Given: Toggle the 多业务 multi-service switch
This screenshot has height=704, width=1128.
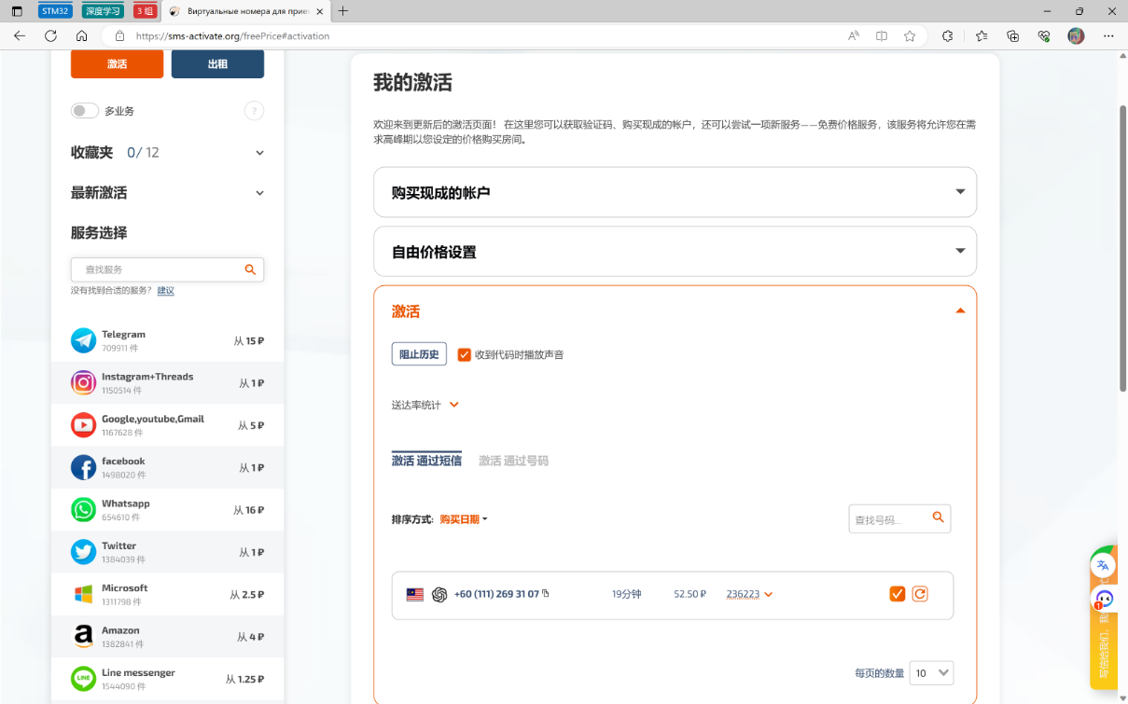Looking at the screenshot, I should pyautogui.click(x=85, y=111).
